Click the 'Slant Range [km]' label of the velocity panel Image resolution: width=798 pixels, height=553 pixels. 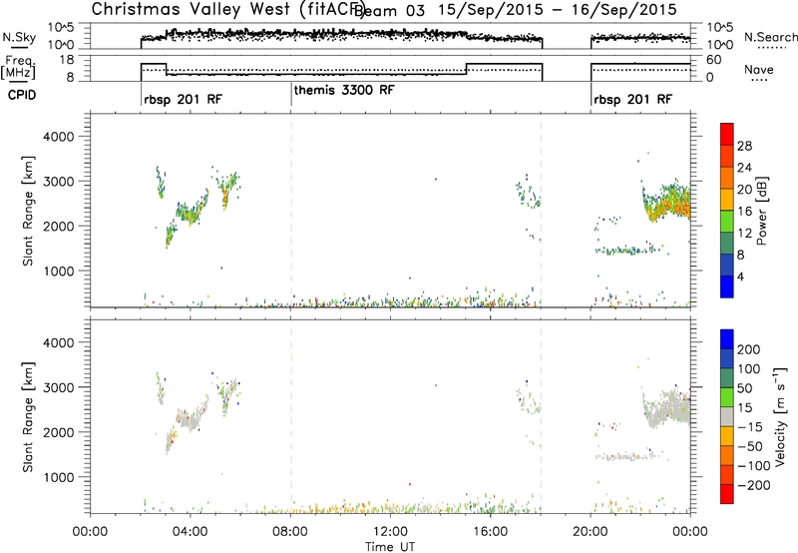pyautogui.click(x=28, y=417)
